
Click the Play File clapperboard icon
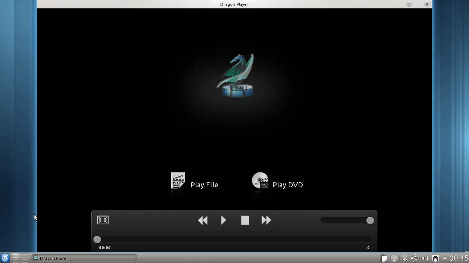tap(178, 181)
